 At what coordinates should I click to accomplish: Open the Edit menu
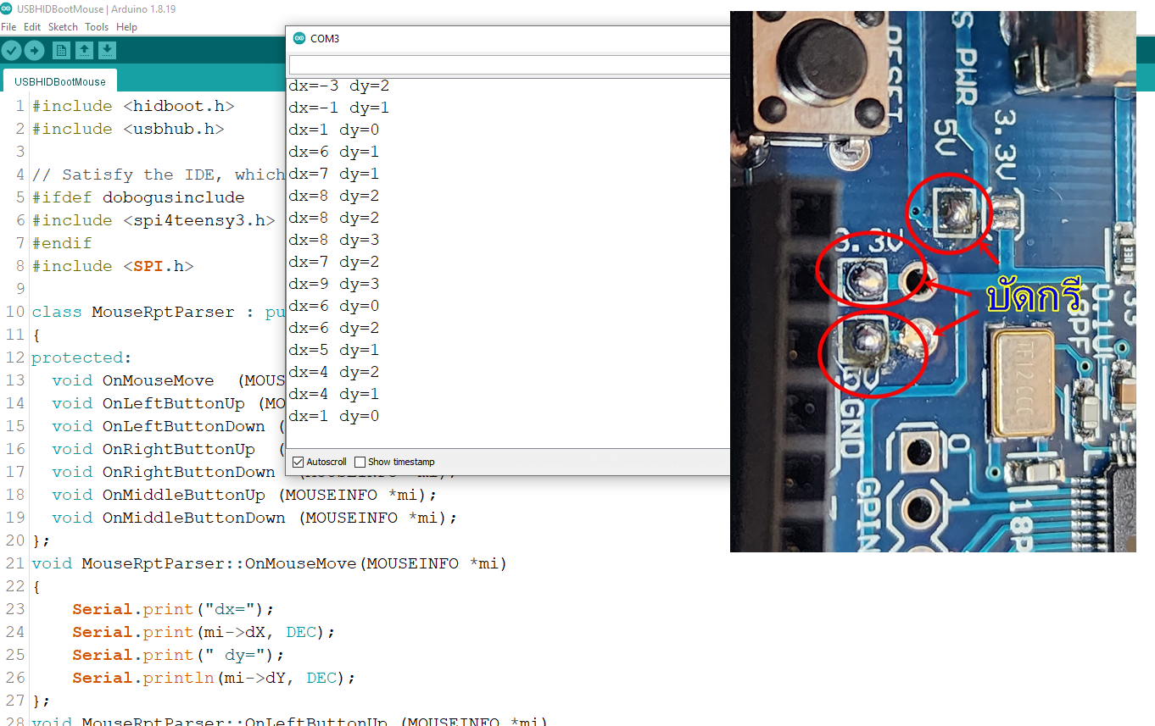click(x=32, y=26)
